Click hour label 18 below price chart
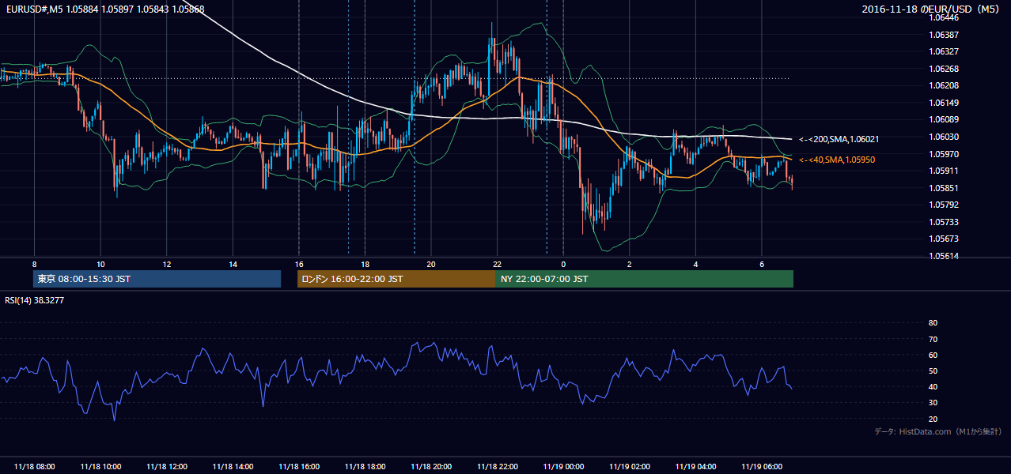 (365, 264)
